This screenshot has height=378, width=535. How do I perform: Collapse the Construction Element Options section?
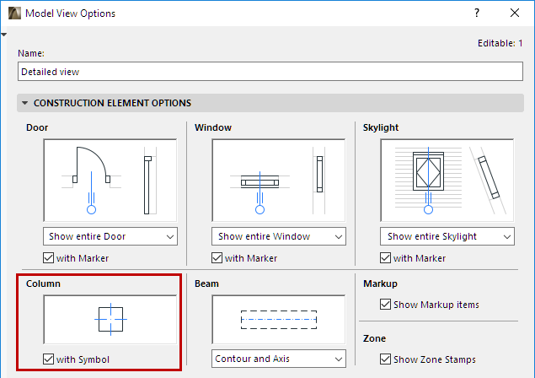(x=24, y=104)
